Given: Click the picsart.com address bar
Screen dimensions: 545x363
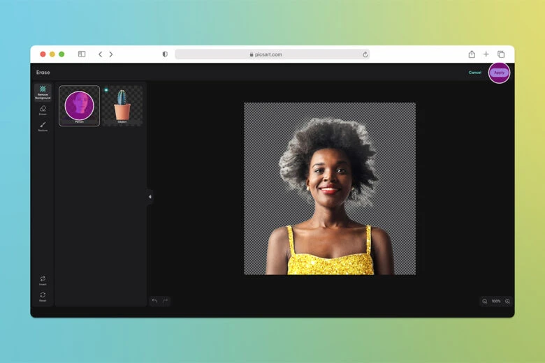Looking at the screenshot, I should coord(272,54).
